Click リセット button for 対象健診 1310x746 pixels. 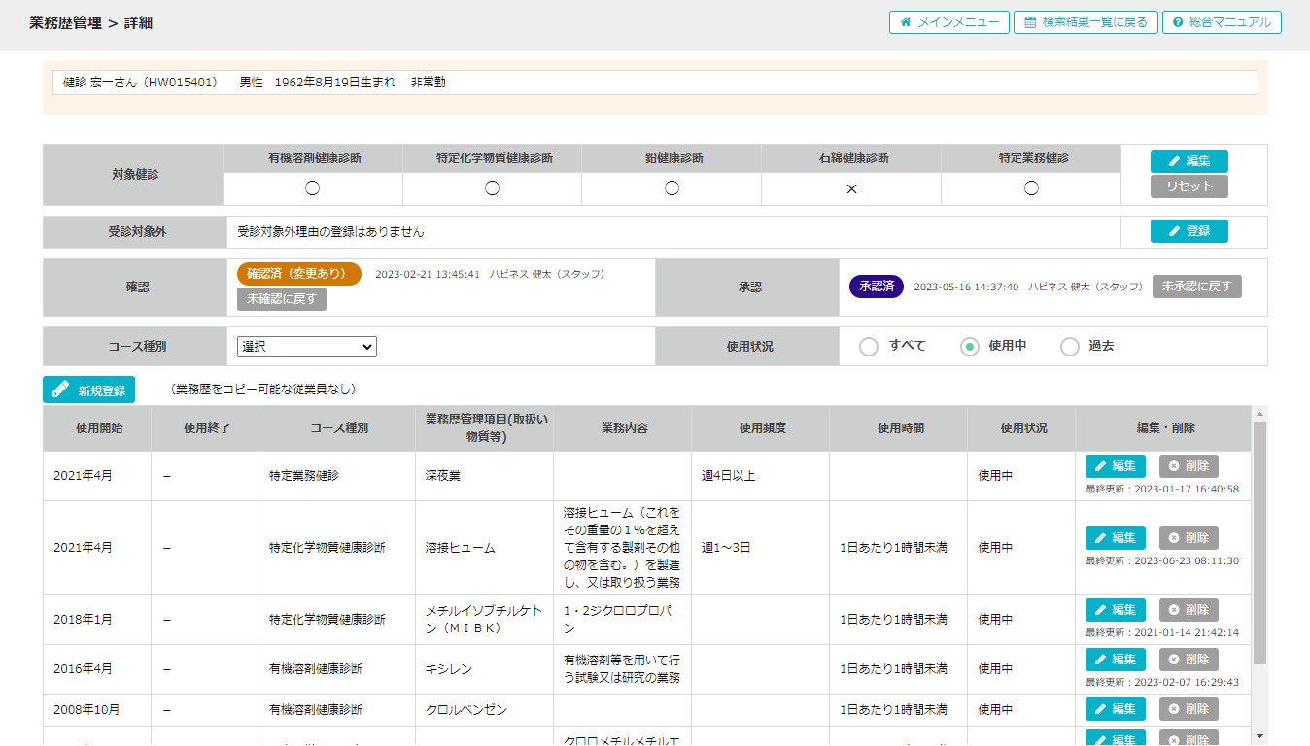coord(1189,186)
